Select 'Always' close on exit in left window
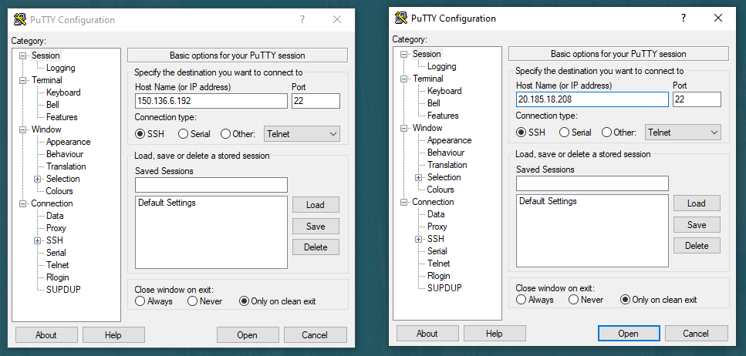Viewport: 746px width, 356px height. coord(140,301)
